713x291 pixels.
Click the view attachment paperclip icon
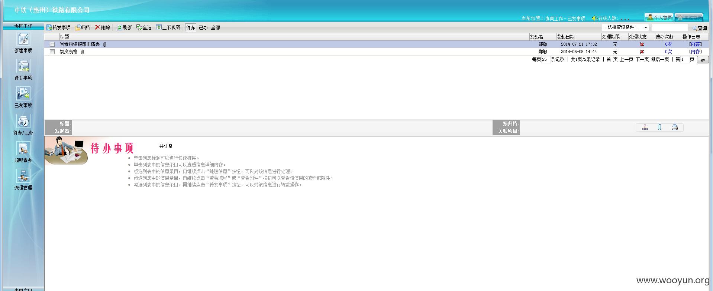(659, 128)
